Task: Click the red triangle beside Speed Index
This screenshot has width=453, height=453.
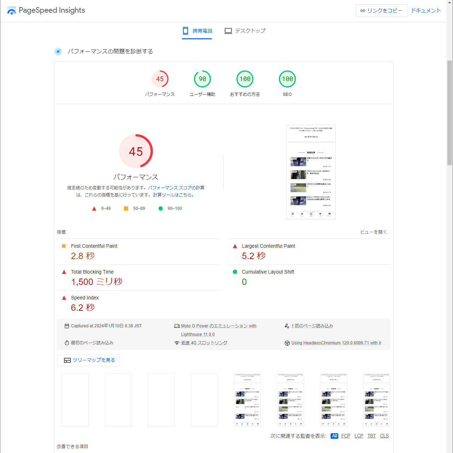Action: click(64, 298)
